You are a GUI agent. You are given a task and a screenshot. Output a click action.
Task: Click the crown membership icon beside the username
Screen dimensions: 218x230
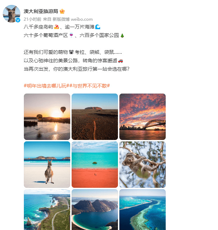tap(62, 11)
